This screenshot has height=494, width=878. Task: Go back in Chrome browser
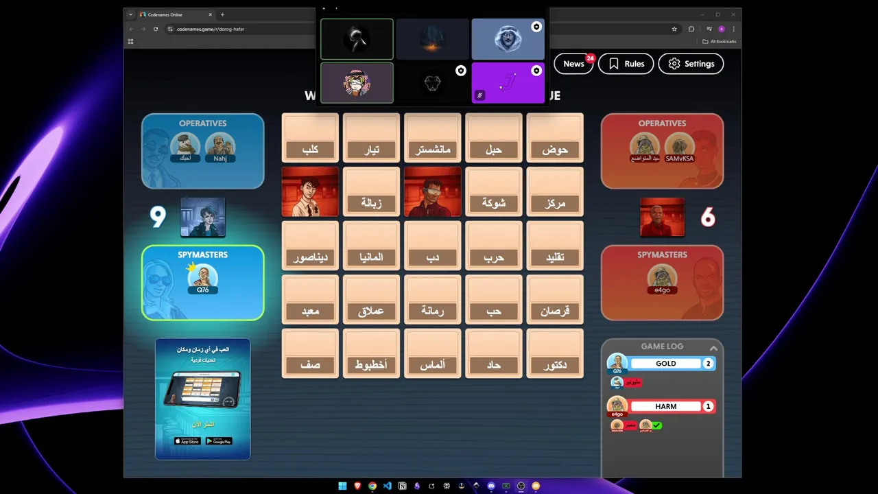(131, 29)
